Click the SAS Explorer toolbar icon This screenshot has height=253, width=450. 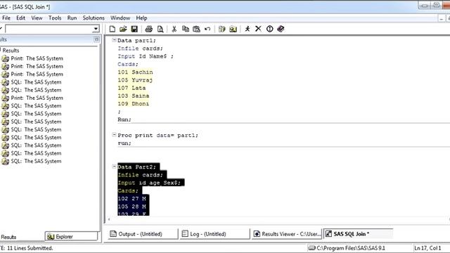[233, 29]
